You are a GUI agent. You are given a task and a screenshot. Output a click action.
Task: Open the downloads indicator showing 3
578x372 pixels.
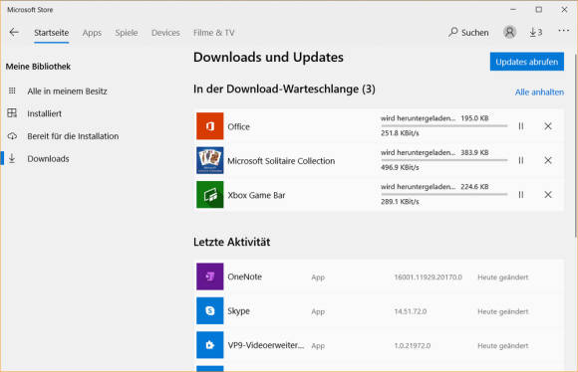point(536,33)
